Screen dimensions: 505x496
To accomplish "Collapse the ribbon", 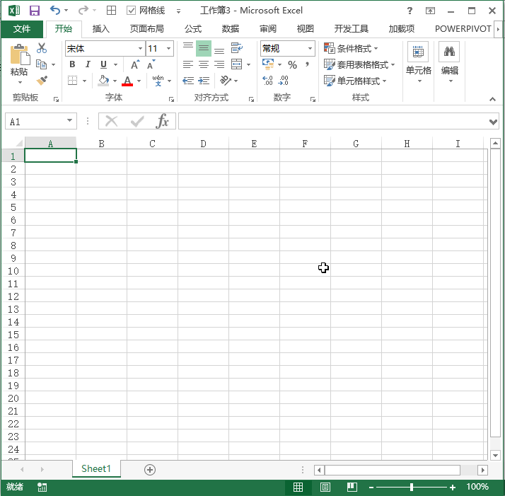I will point(492,99).
